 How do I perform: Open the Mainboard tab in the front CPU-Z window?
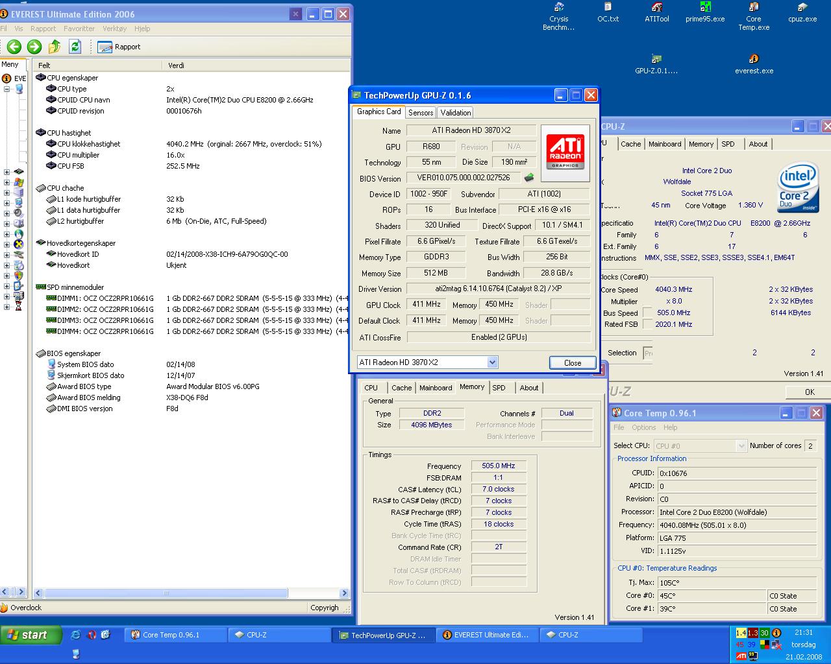point(436,388)
